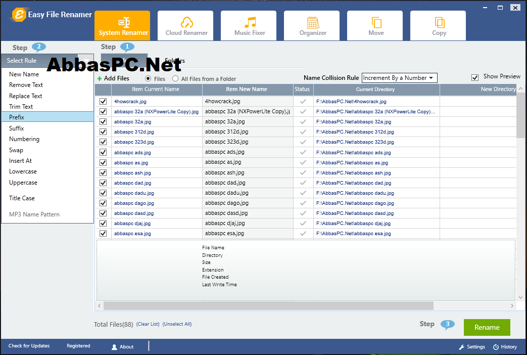Uncheck the abbaspc djaj.jpg checkbox

click(x=103, y=223)
